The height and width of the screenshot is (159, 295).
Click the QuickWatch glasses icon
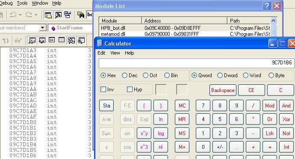(x=18, y=40)
